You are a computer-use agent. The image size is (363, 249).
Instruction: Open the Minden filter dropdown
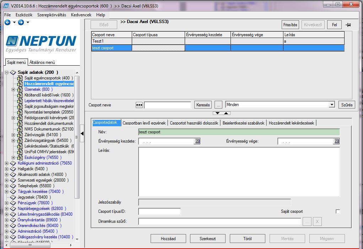click(x=332, y=105)
